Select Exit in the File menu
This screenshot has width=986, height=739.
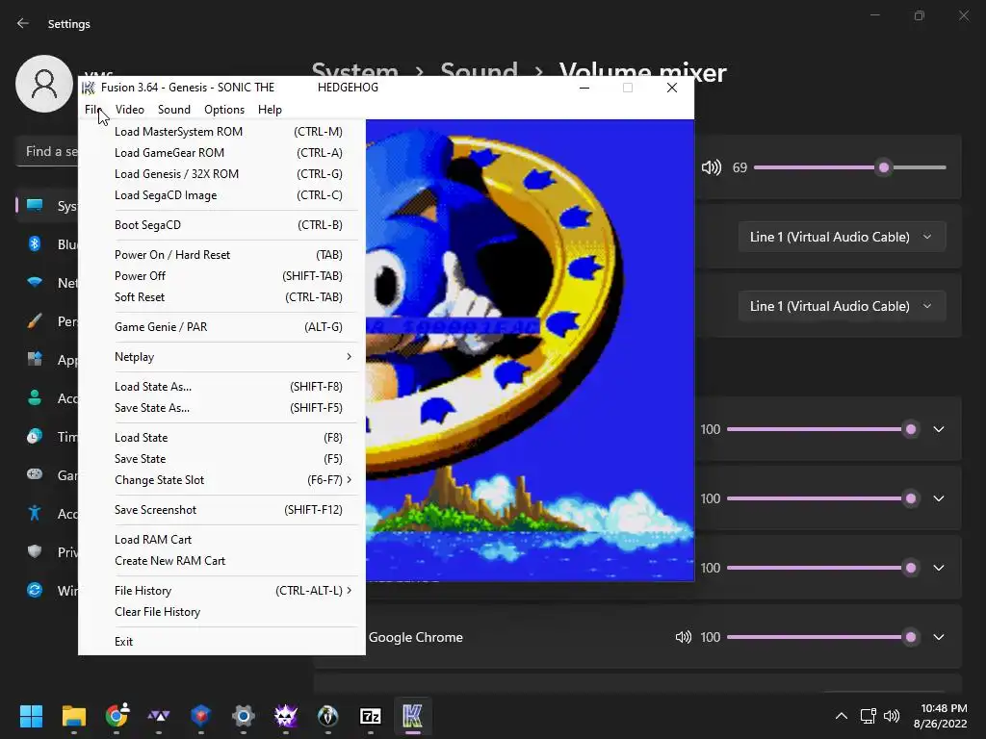click(222, 642)
